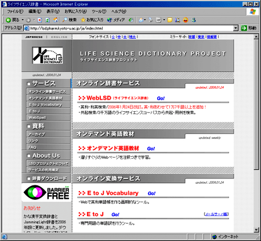Click the BARRIER FREE banner image
This screenshot has width=261, height=241.
(x=46, y=192)
